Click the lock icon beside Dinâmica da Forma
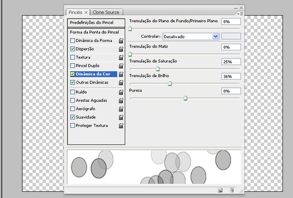The image size is (293, 198). 121,41
